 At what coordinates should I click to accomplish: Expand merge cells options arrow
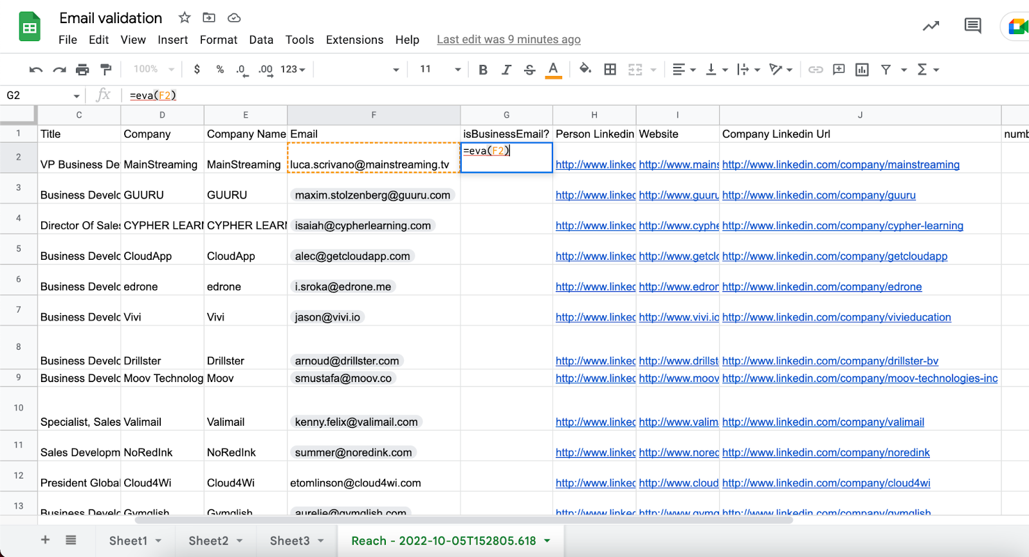click(653, 69)
